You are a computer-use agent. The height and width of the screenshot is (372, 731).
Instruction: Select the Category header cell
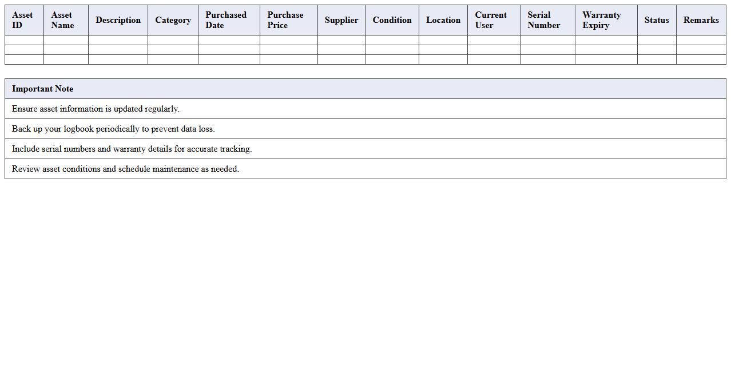click(x=173, y=20)
